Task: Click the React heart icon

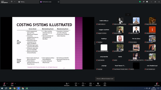Action: click(83, 83)
